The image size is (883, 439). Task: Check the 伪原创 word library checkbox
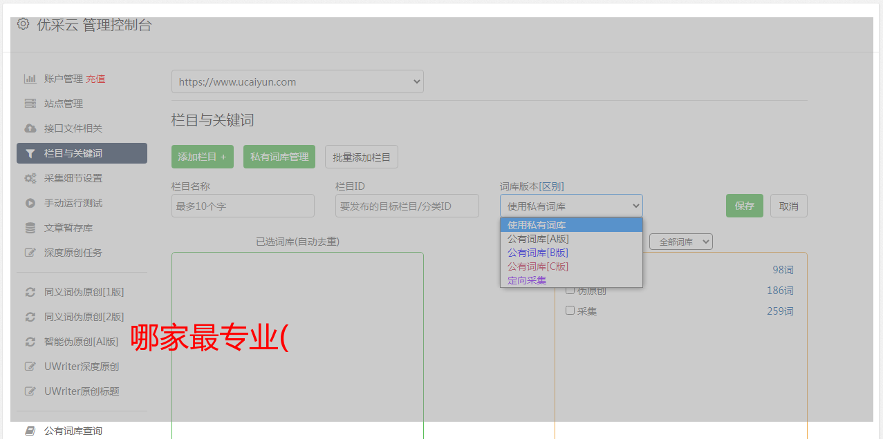[x=570, y=290]
